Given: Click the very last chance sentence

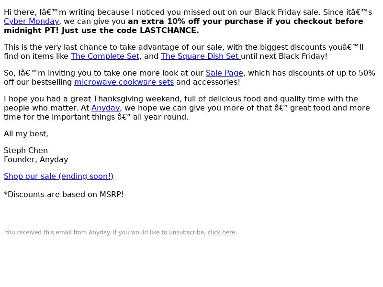Looking at the screenshot, I should pos(184,52).
